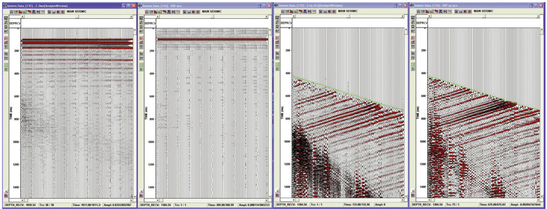The width and height of the screenshot is (547, 209).
Task: Activate the Seismic Data [145] VSP dcn title bar
Action: 189,4
